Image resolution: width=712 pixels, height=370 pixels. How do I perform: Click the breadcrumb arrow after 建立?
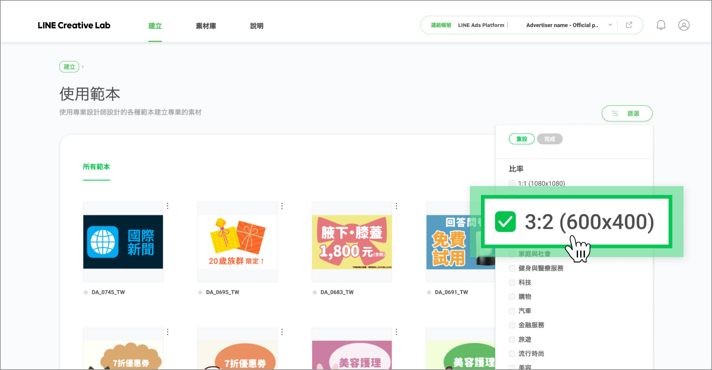(83, 67)
